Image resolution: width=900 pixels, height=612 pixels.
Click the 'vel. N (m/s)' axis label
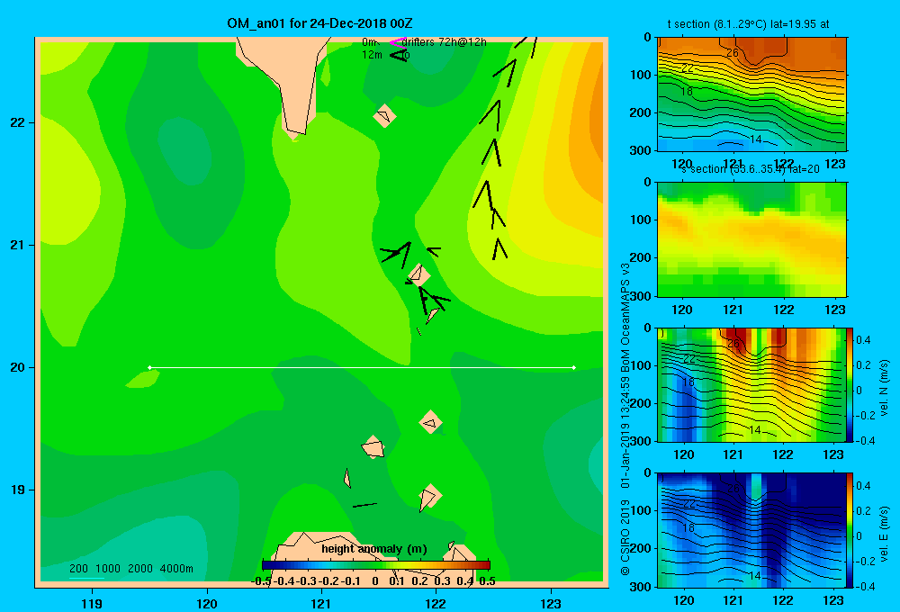pos(884,388)
